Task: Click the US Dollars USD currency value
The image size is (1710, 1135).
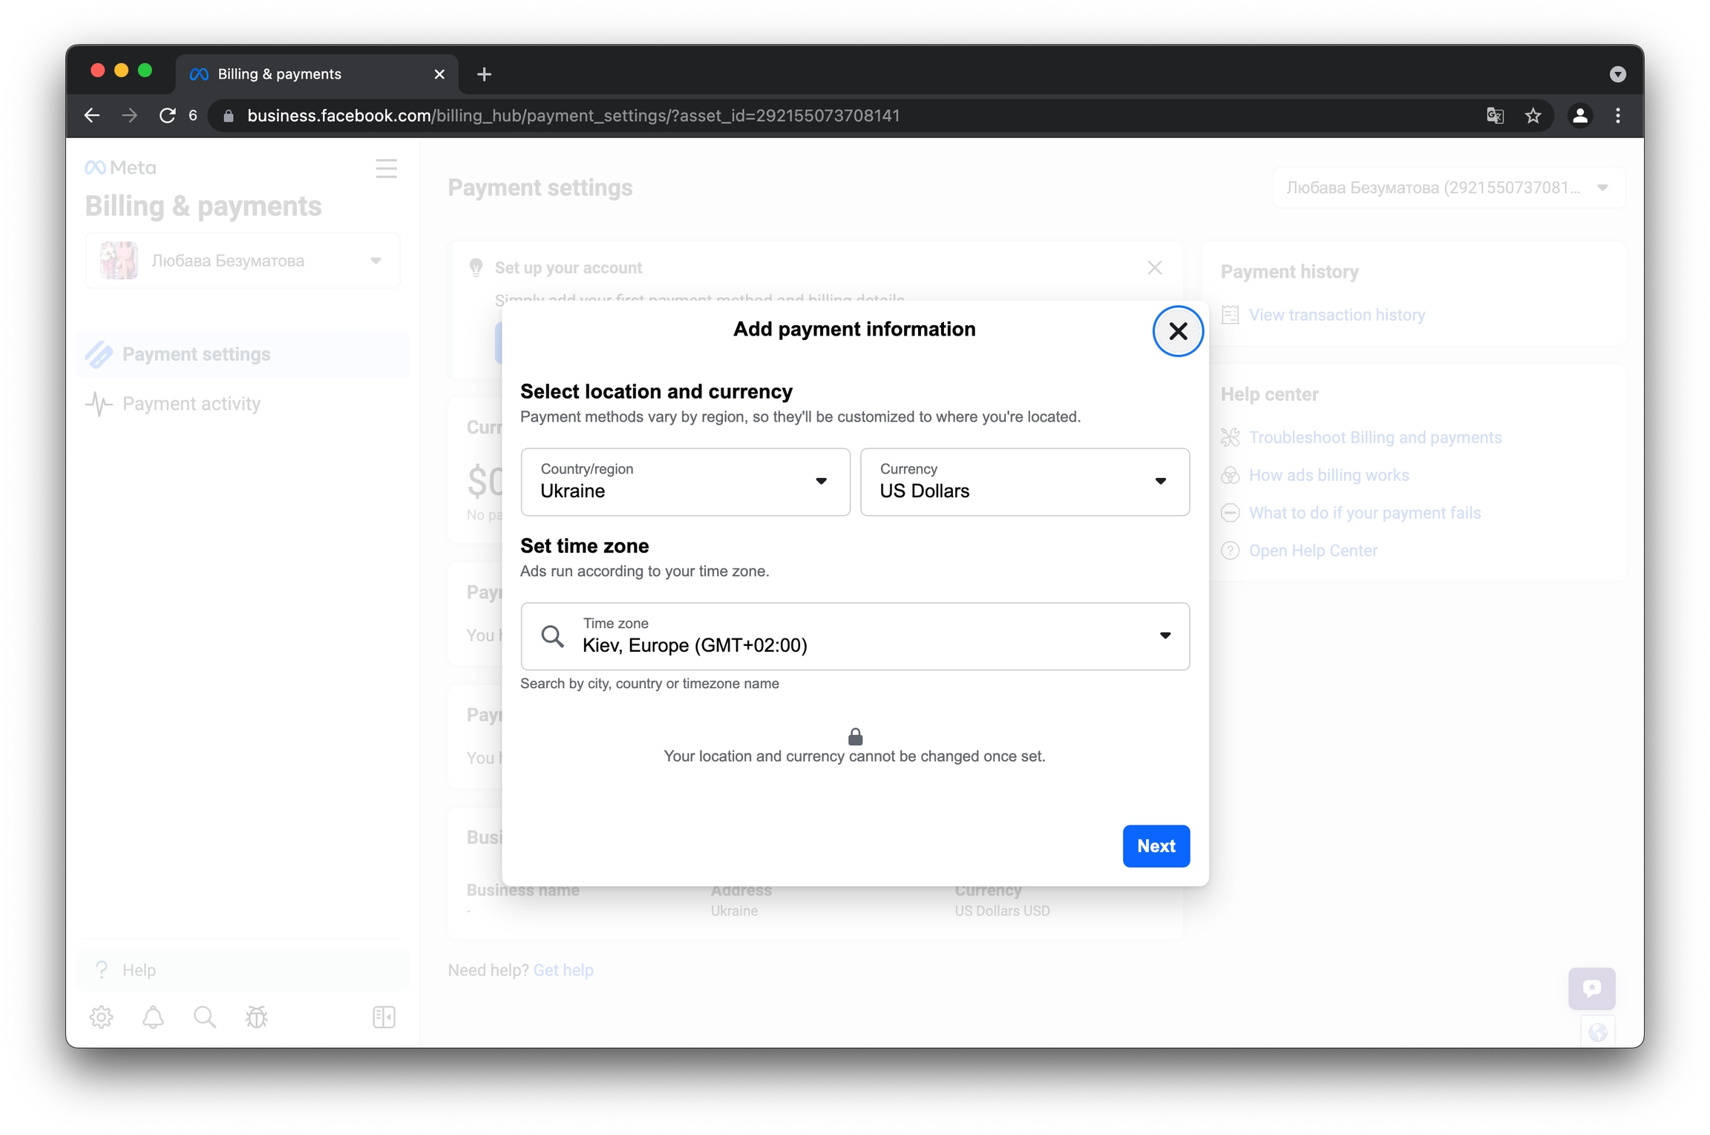Action: click(1002, 911)
